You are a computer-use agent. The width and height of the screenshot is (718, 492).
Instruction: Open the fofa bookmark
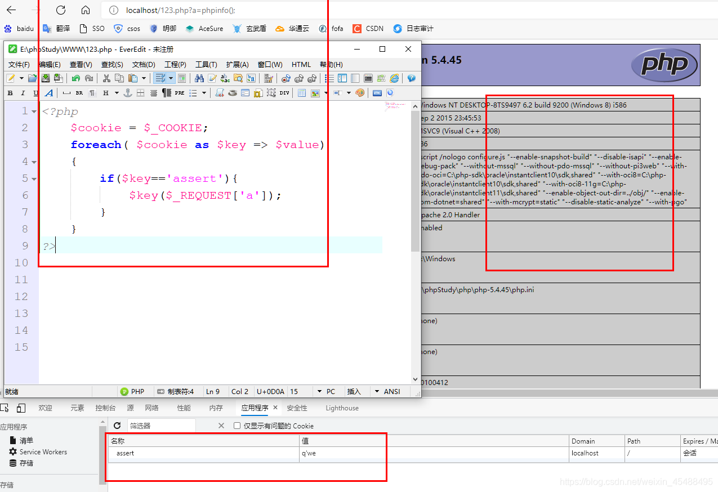[x=331, y=28]
